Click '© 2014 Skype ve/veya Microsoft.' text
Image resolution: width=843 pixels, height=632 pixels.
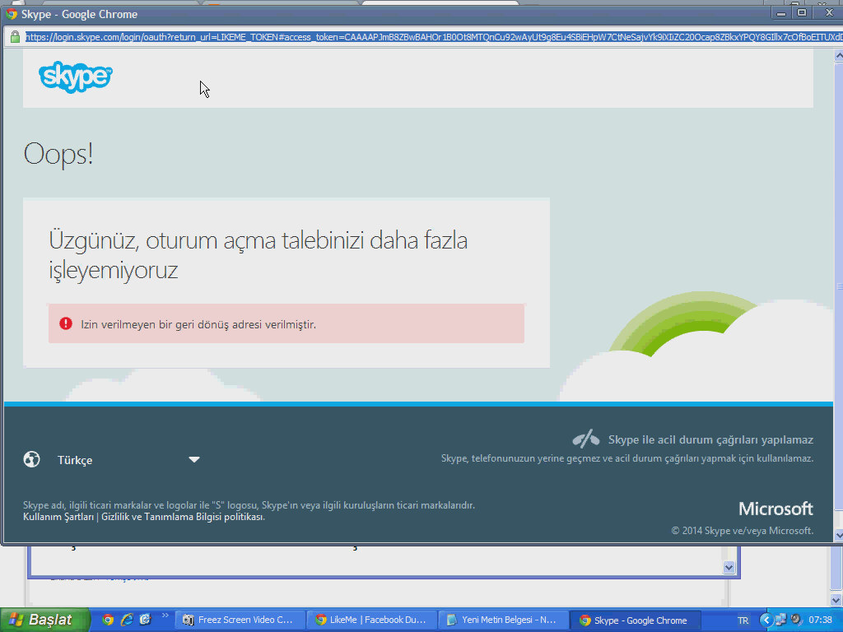[x=743, y=531]
